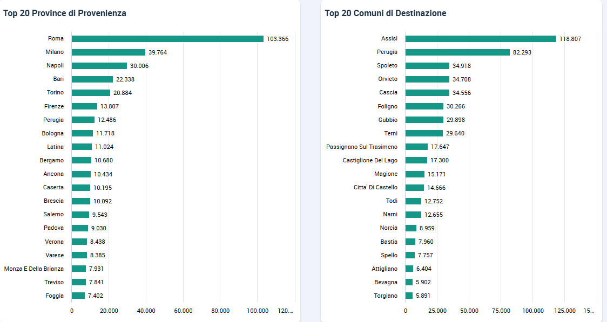Select the Foligno destination bar
The height and width of the screenshot is (322, 607).
[x=424, y=106]
